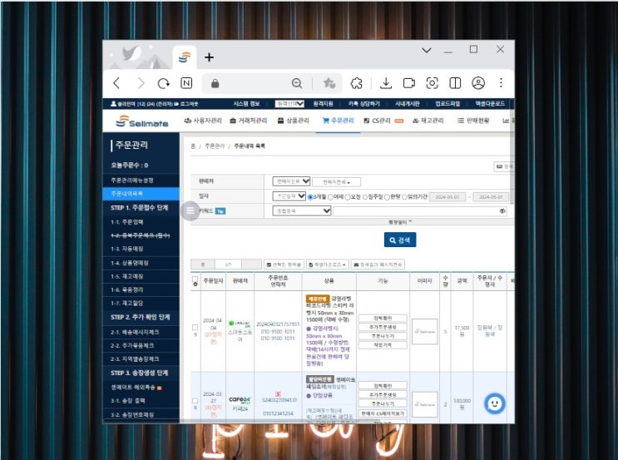Open the 엑셀다운로드 dropdown above the table
Image resolution: width=618 pixels, height=460 pixels.
coord(328,265)
